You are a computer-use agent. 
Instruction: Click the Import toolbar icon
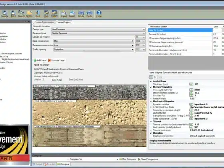[64, 14]
